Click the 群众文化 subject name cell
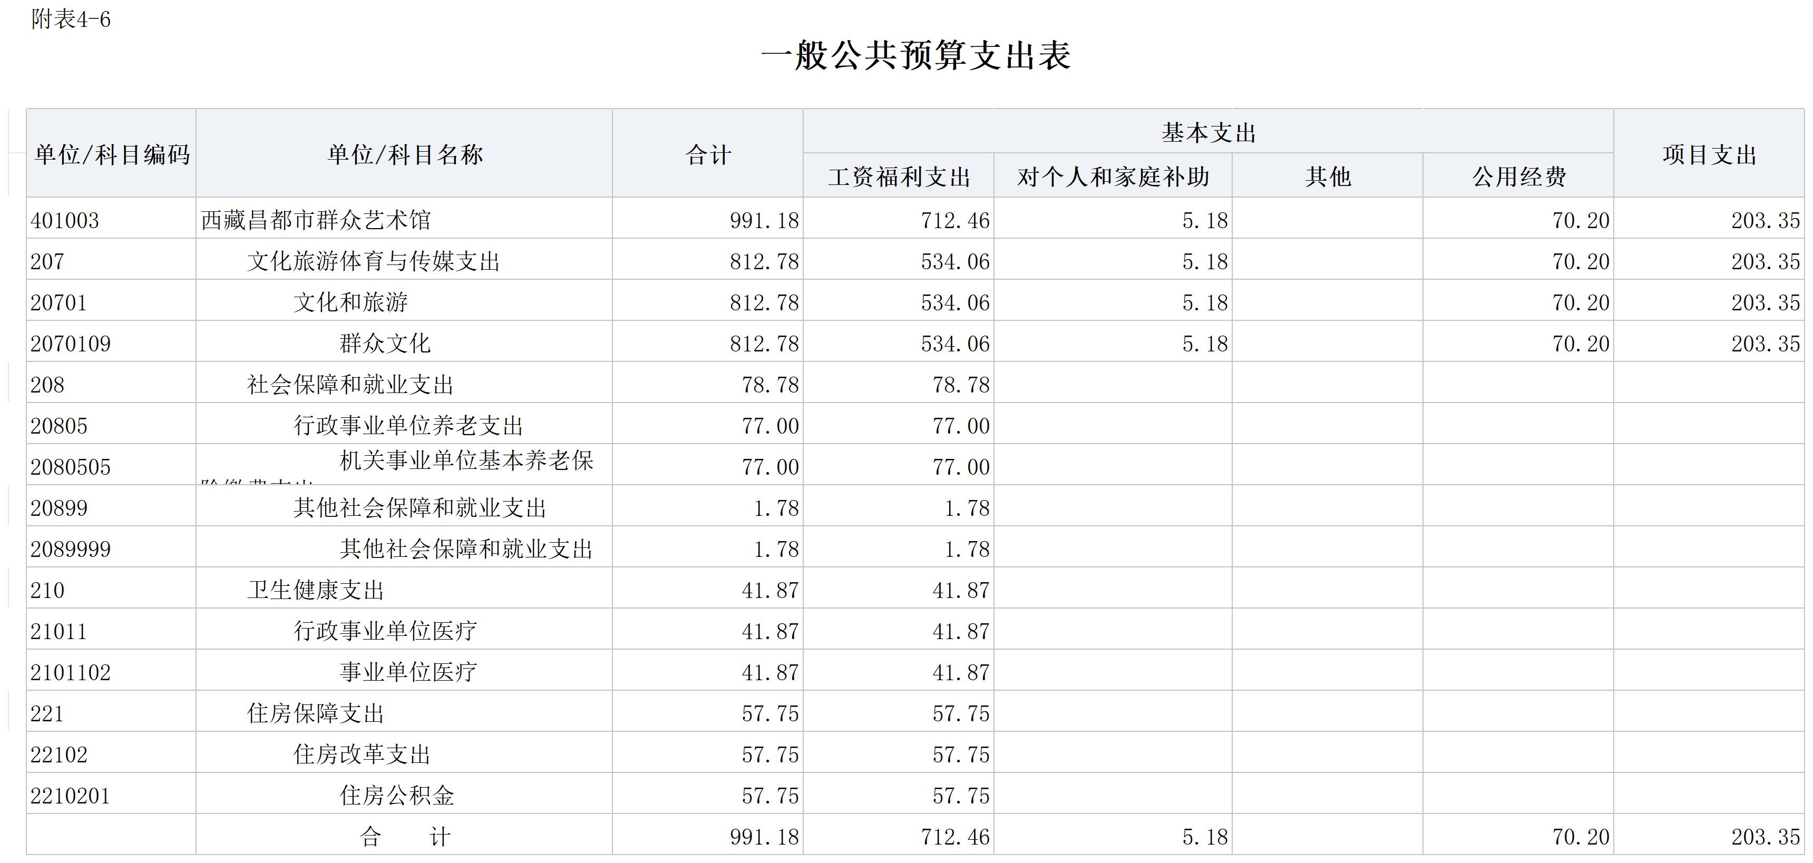Viewport: 1813px width, 863px height. (384, 343)
